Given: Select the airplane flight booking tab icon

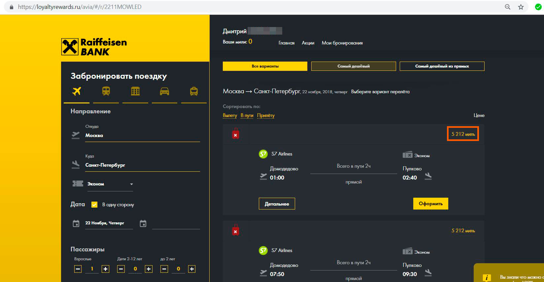Looking at the screenshot, I should click(x=77, y=91).
